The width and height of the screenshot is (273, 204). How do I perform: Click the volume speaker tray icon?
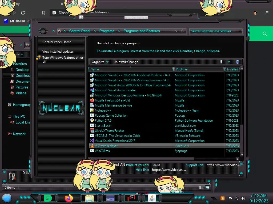(x=243, y=198)
